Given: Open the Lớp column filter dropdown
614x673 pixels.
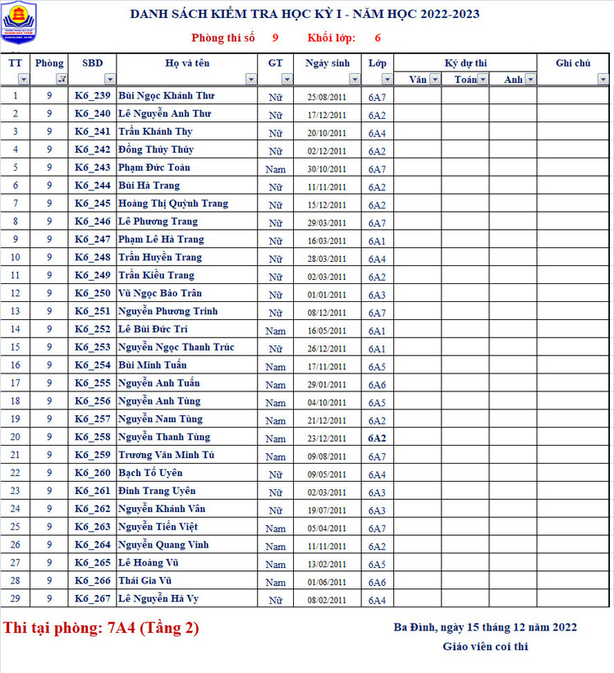Looking at the screenshot, I should [x=387, y=79].
